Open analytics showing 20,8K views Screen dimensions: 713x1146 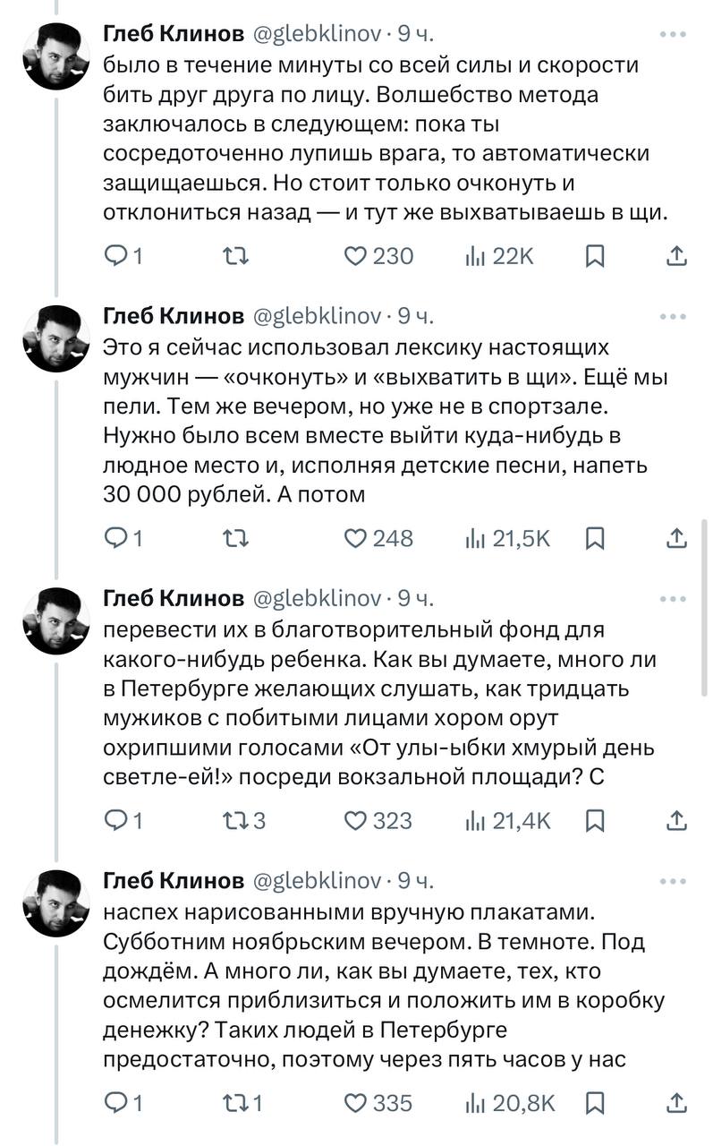coord(510,1102)
